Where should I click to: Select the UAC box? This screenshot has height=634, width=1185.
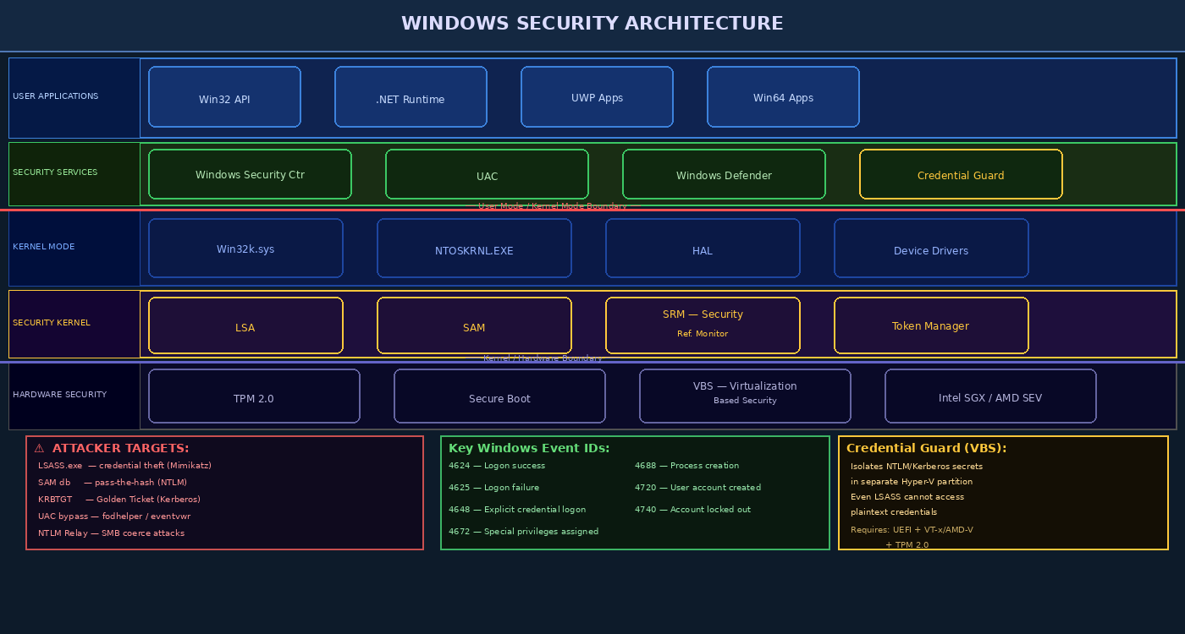point(487,173)
